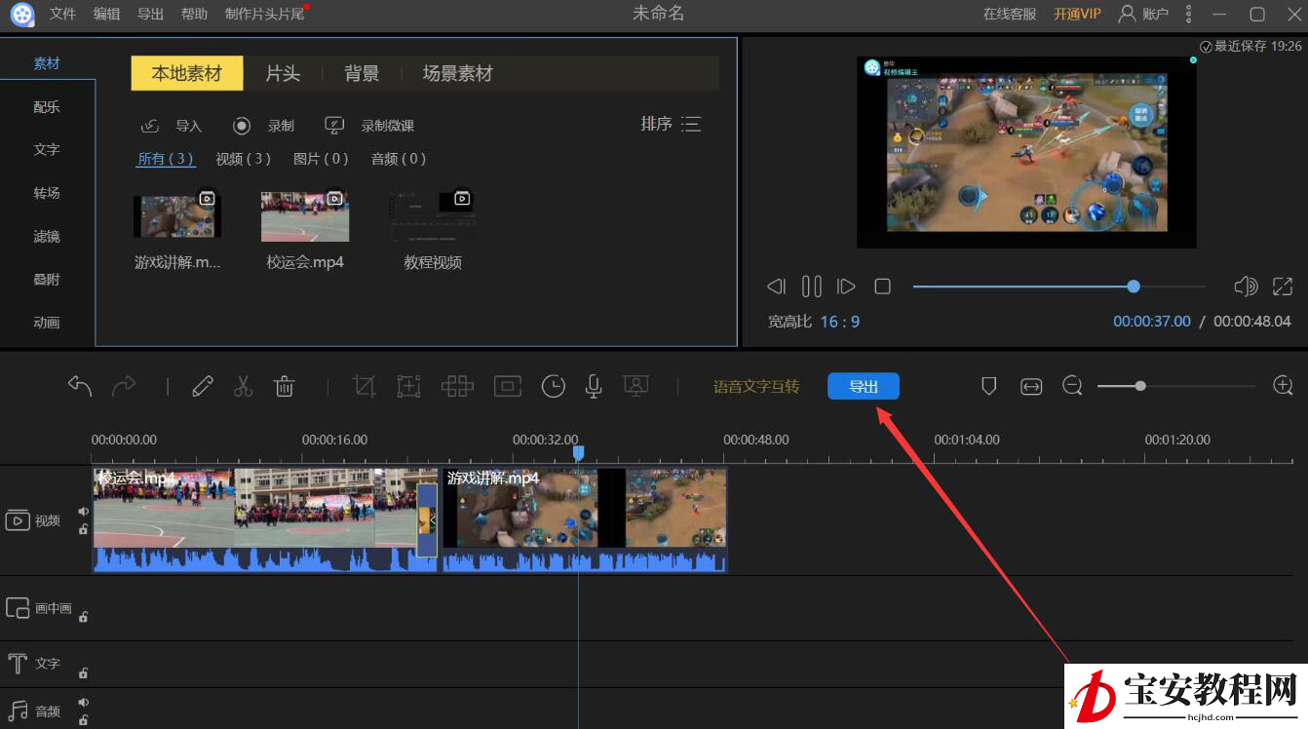Lock the 音频 track
This screenshot has height=729, width=1308.
click(x=84, y=720)
